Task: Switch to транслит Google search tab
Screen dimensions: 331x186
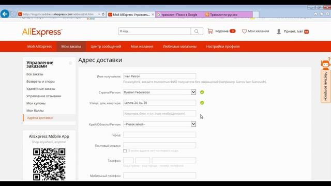Action: [179, 14]
